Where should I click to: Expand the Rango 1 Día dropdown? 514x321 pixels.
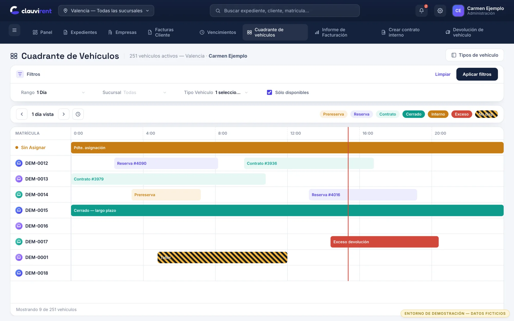[53, 92]
